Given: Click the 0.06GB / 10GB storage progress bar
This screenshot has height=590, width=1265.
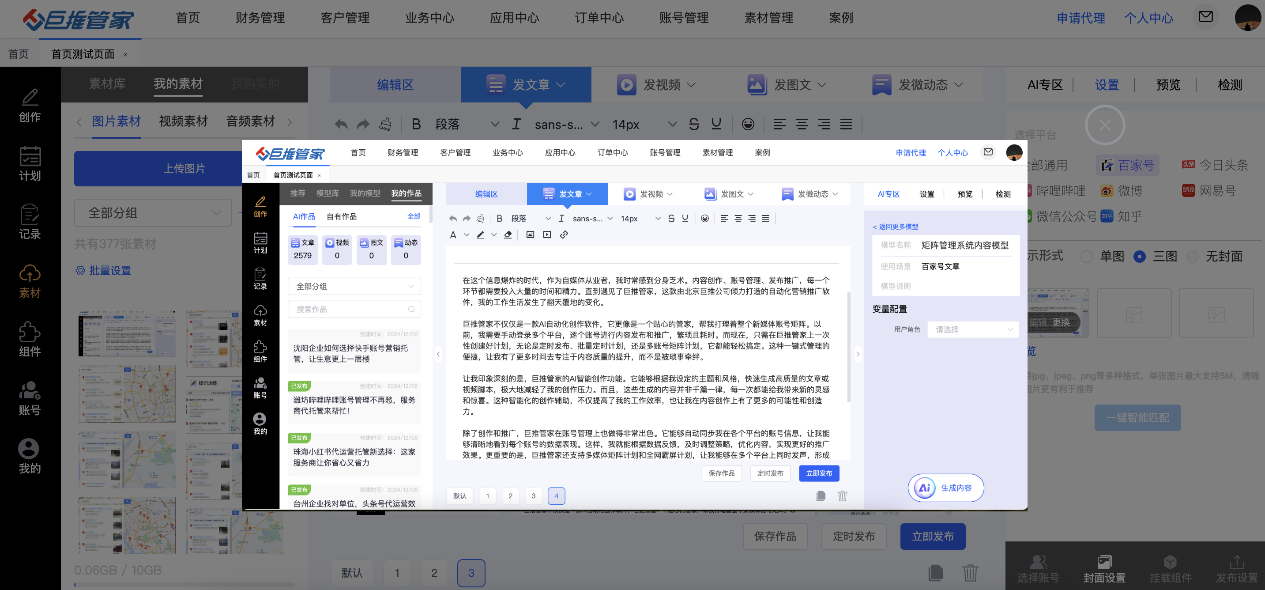Looking at the screenshot, I should 184,585.
